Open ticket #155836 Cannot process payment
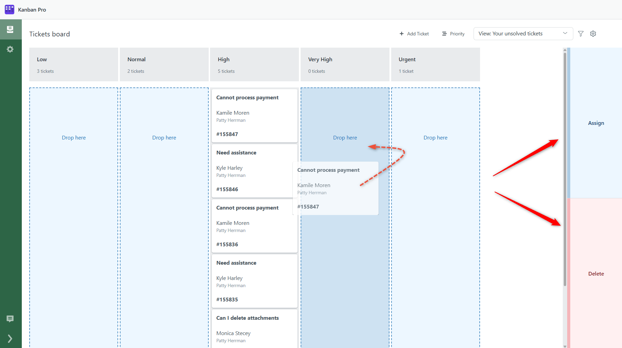Image resolution: width=622 pixels, height=348 pixels. click(x=254, y=226)
